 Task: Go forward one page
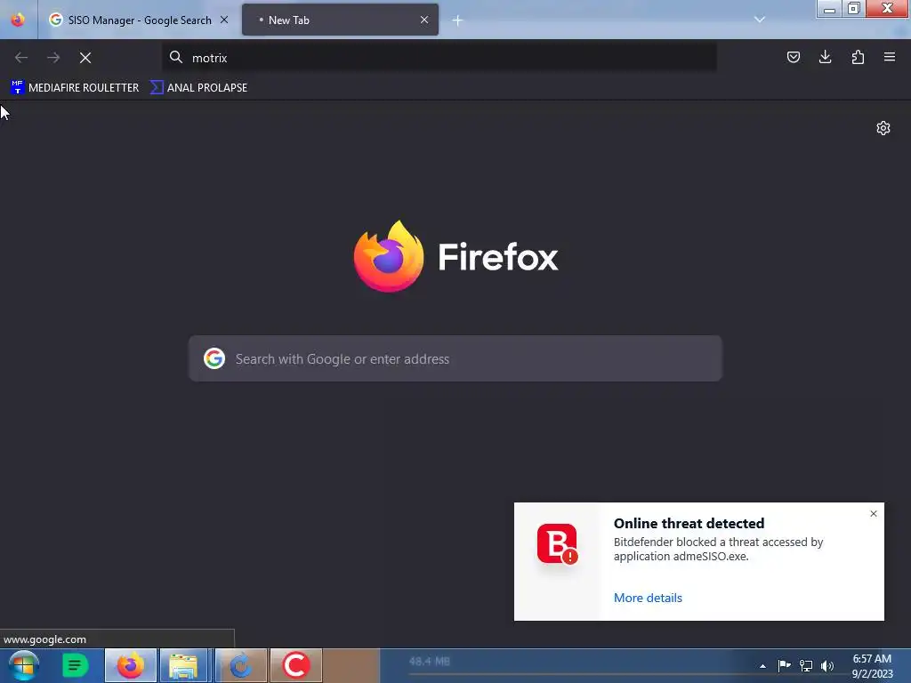53,58
